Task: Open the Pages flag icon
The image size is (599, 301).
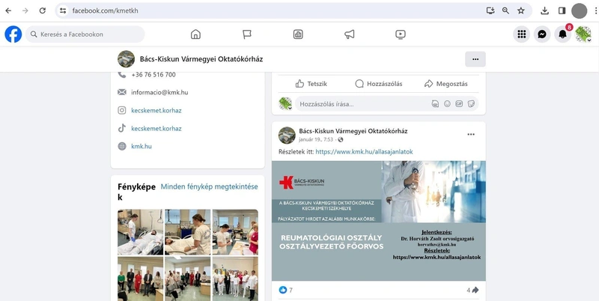Action: coord(247,34)
